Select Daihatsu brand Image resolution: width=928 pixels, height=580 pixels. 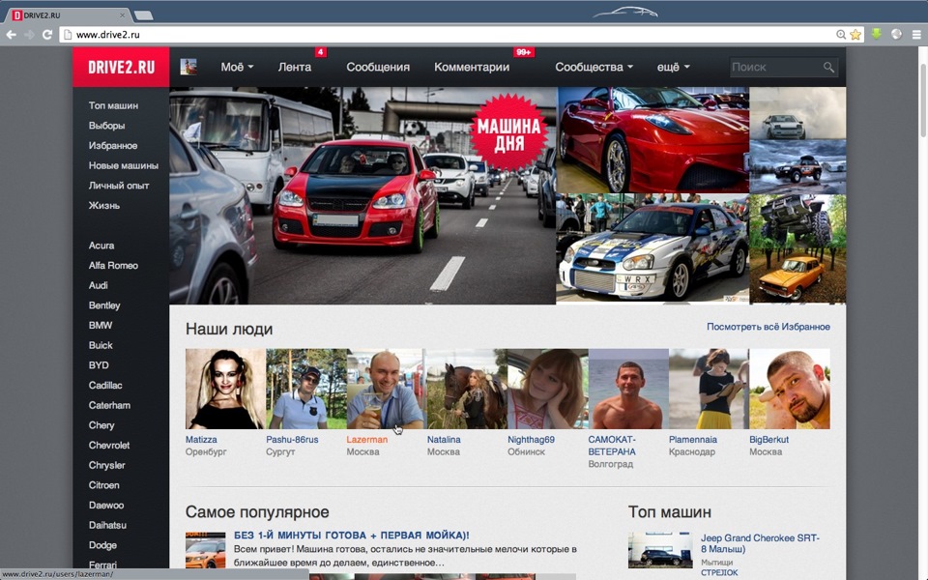107,525
